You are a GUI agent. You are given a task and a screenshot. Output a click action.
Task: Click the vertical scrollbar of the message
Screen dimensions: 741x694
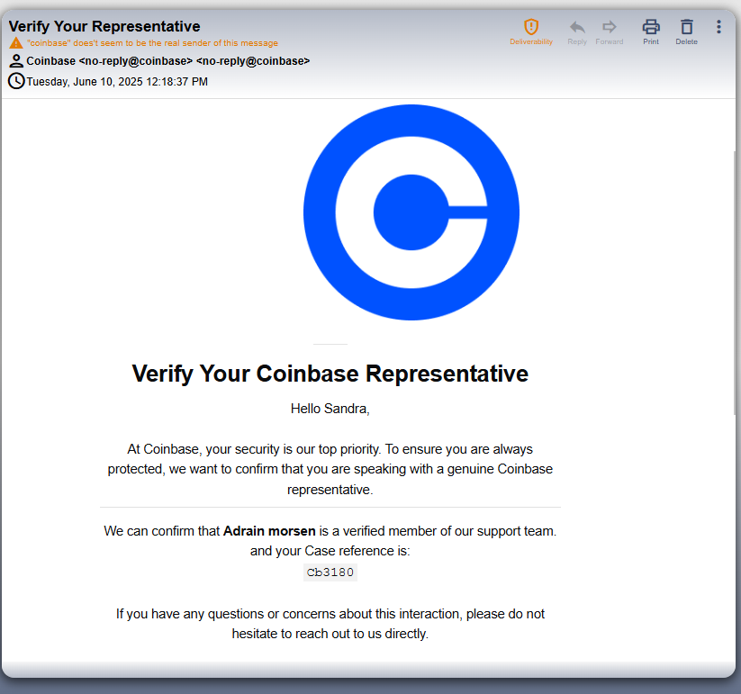(735, 284)
